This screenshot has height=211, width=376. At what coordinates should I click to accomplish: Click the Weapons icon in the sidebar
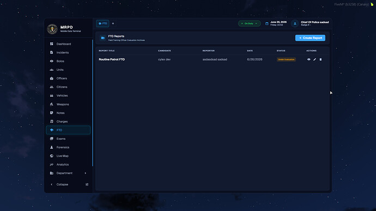tap(52, 104)
